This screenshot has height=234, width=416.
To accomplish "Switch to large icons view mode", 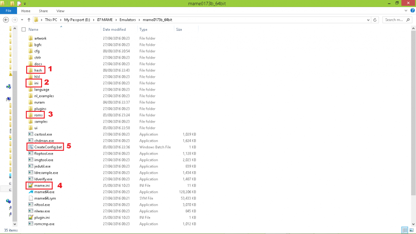I will click(411, 230).
